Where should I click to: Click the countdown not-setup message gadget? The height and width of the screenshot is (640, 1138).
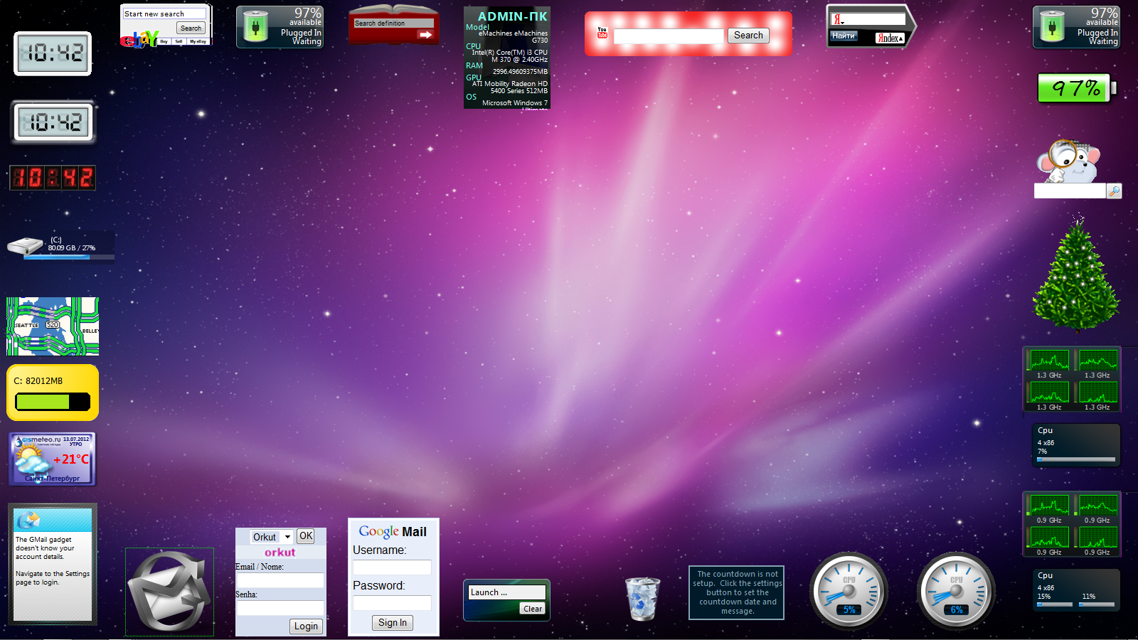coord(737,592)
